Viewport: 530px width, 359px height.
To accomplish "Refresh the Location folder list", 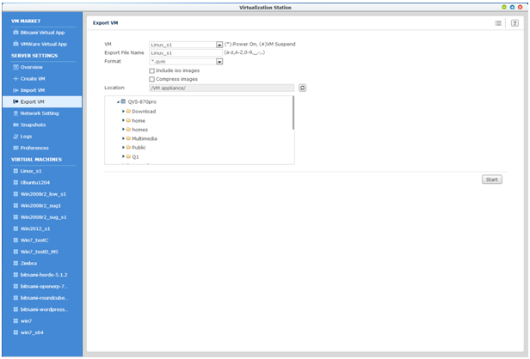I will pyautogui.click(x=303, y=88).
